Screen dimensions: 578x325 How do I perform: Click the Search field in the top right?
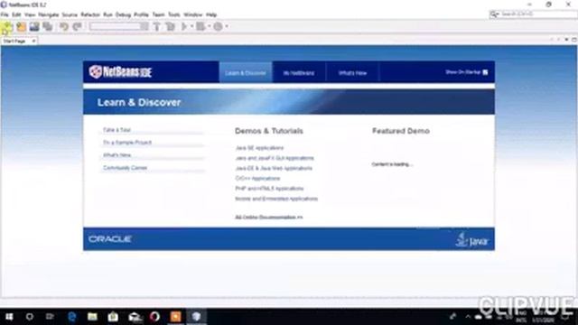pyautogui.click(x=533, y=14)
